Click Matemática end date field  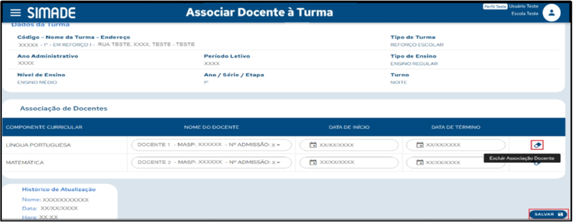click(455, 162)
